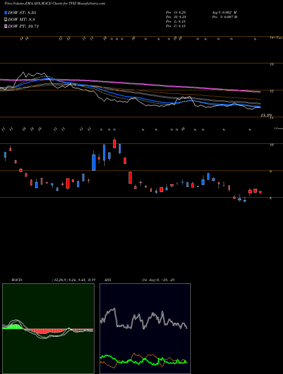
Task: Click the magenta DOW PT legend swatch
Action: [x=6, y=26]
